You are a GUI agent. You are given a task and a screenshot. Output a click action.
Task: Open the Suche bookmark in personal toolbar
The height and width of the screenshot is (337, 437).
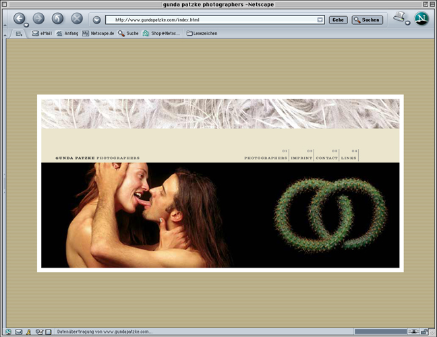click(128, 34)
